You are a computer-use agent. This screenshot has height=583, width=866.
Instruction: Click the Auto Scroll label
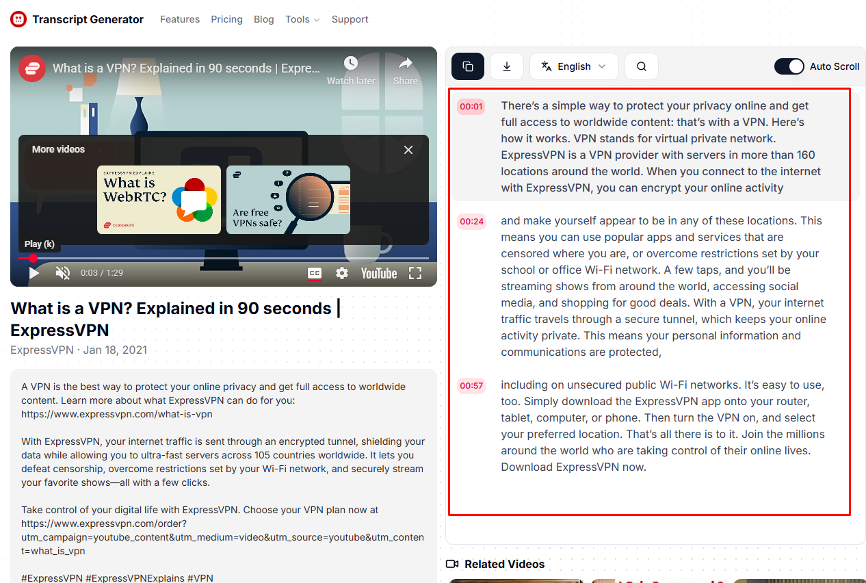(x=835, y=66)
